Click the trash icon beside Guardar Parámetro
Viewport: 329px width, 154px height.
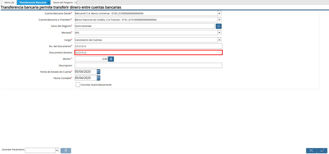(66, 150)
